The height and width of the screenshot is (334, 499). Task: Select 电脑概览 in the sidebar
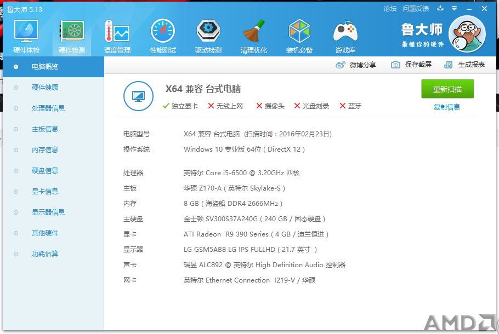(54, 67)
